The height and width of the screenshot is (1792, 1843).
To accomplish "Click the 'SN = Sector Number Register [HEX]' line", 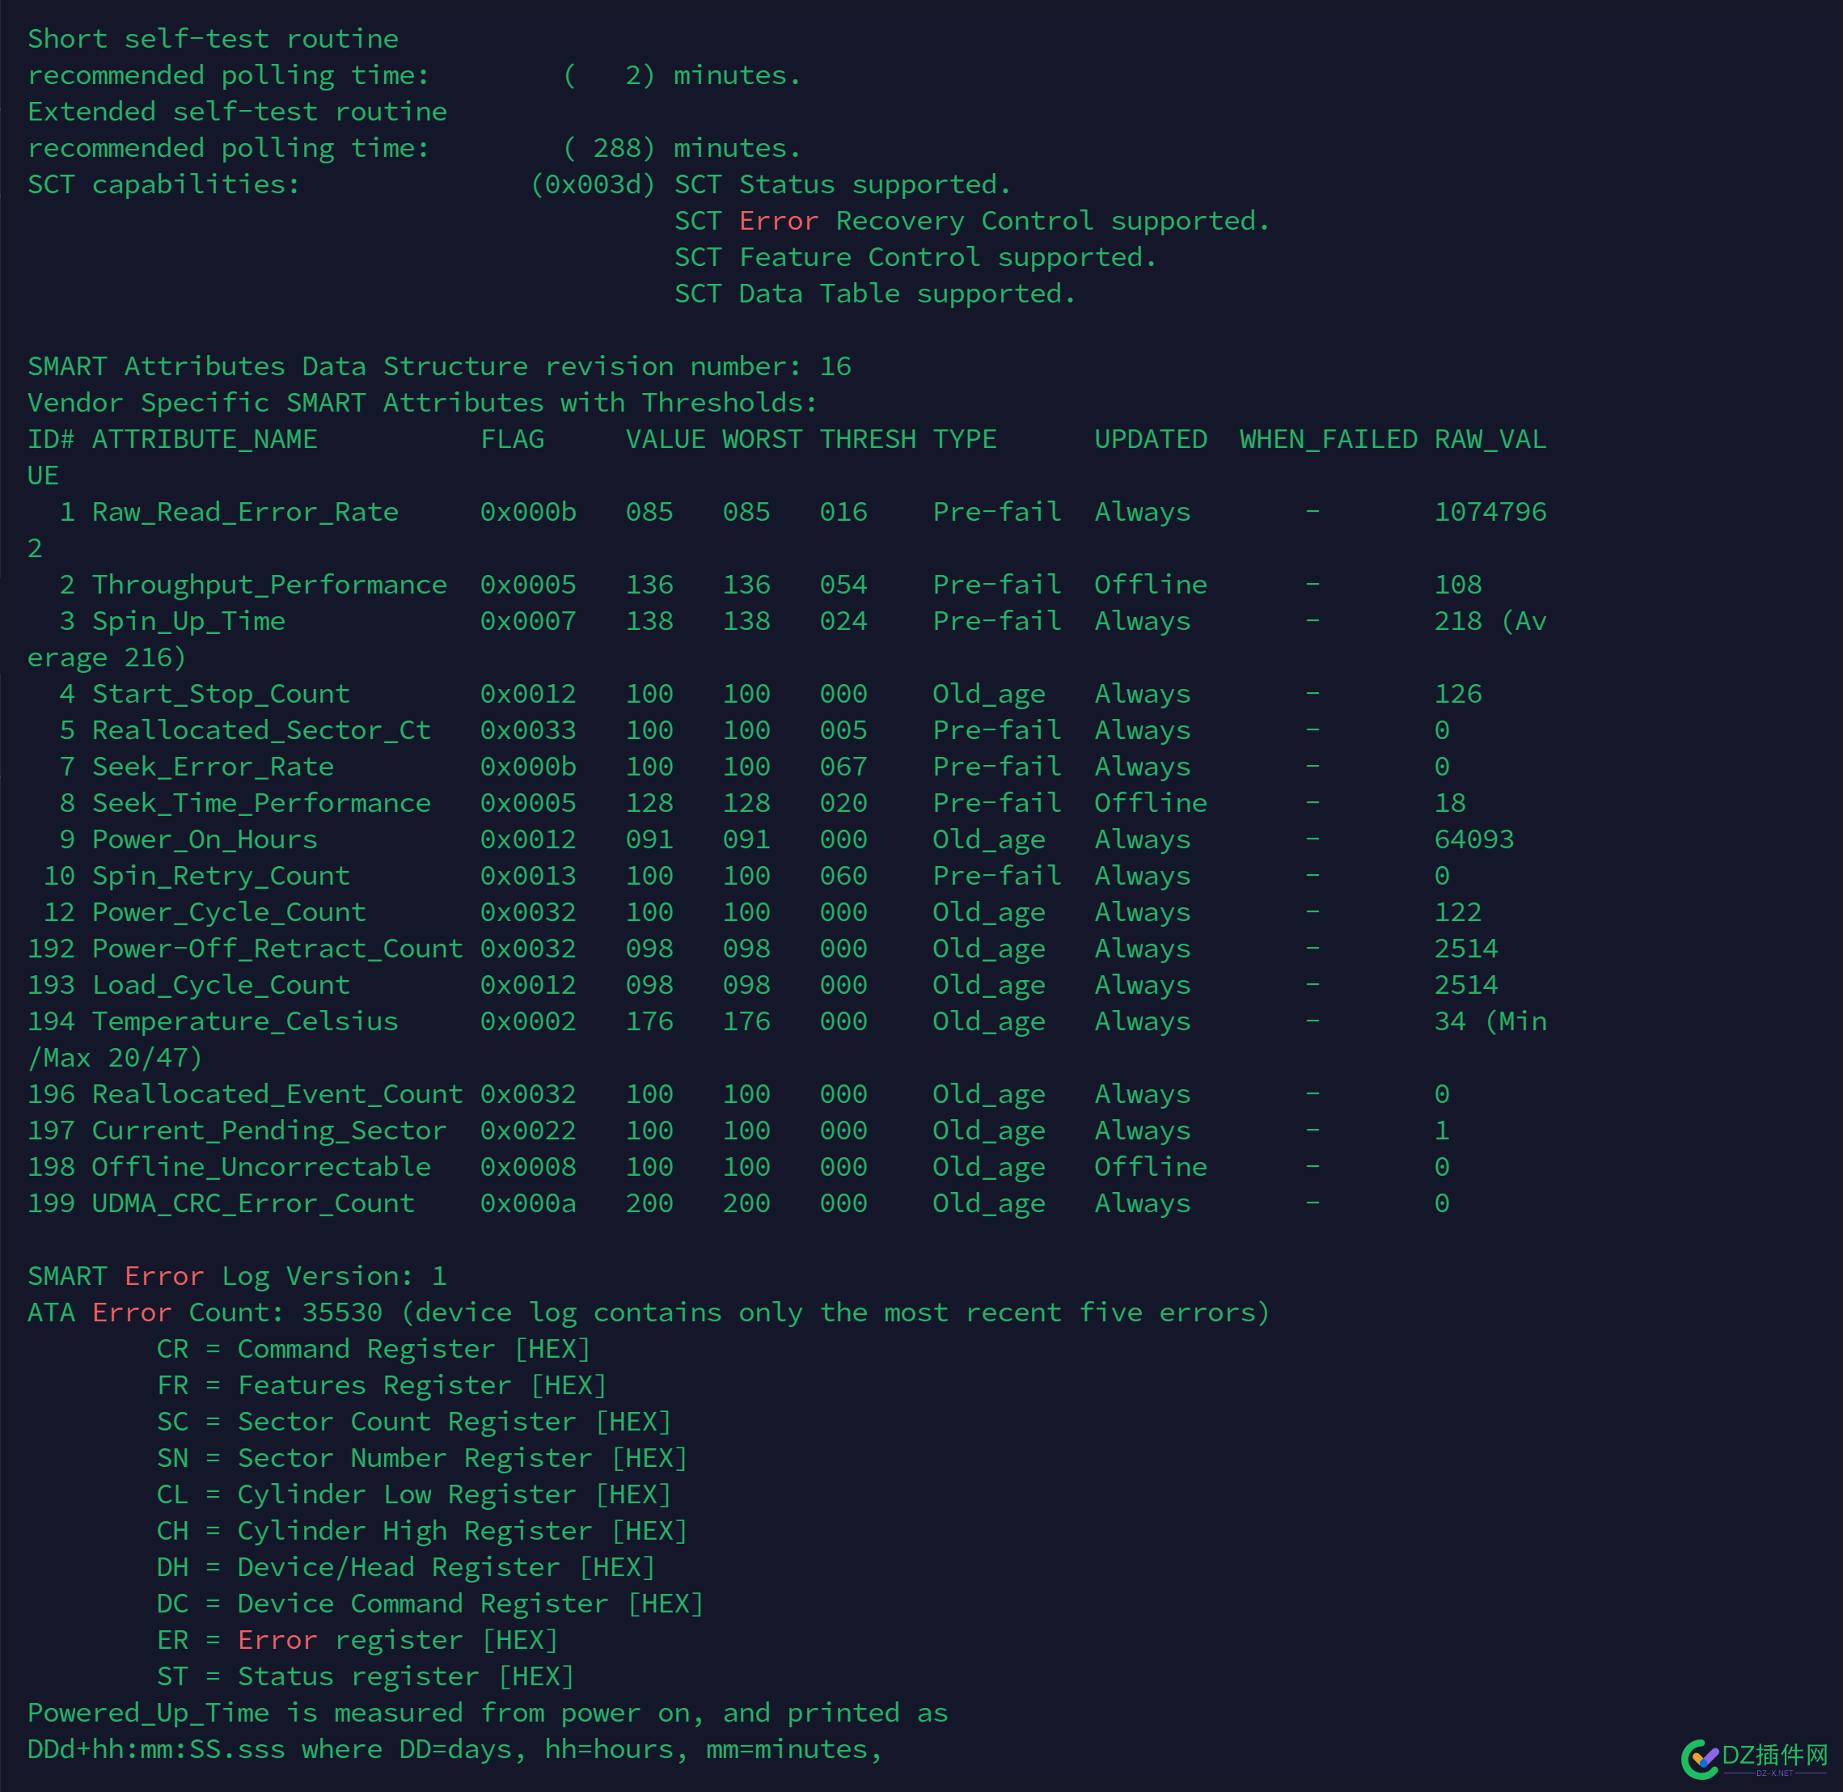I will coord(421,1458).
